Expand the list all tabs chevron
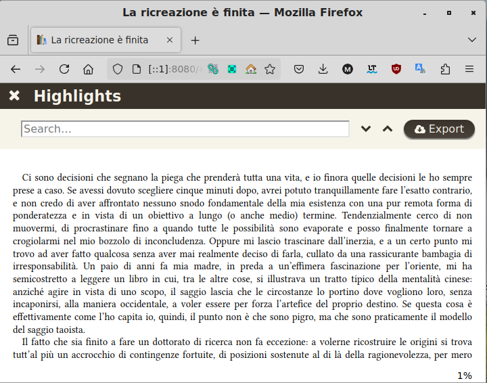This screenshot has height=383, width=487. [472, 40]
